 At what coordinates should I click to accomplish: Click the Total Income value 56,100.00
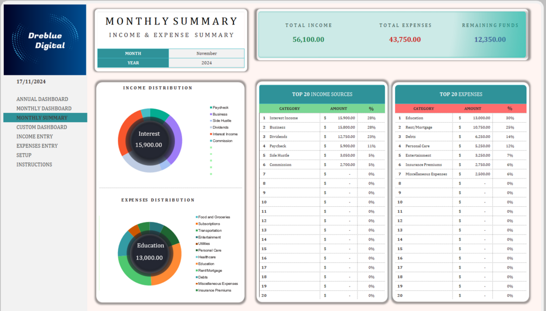point(308,39)
